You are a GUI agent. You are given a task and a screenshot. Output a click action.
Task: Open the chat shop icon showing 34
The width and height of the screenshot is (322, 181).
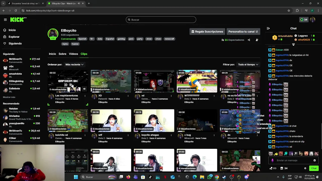284,168
